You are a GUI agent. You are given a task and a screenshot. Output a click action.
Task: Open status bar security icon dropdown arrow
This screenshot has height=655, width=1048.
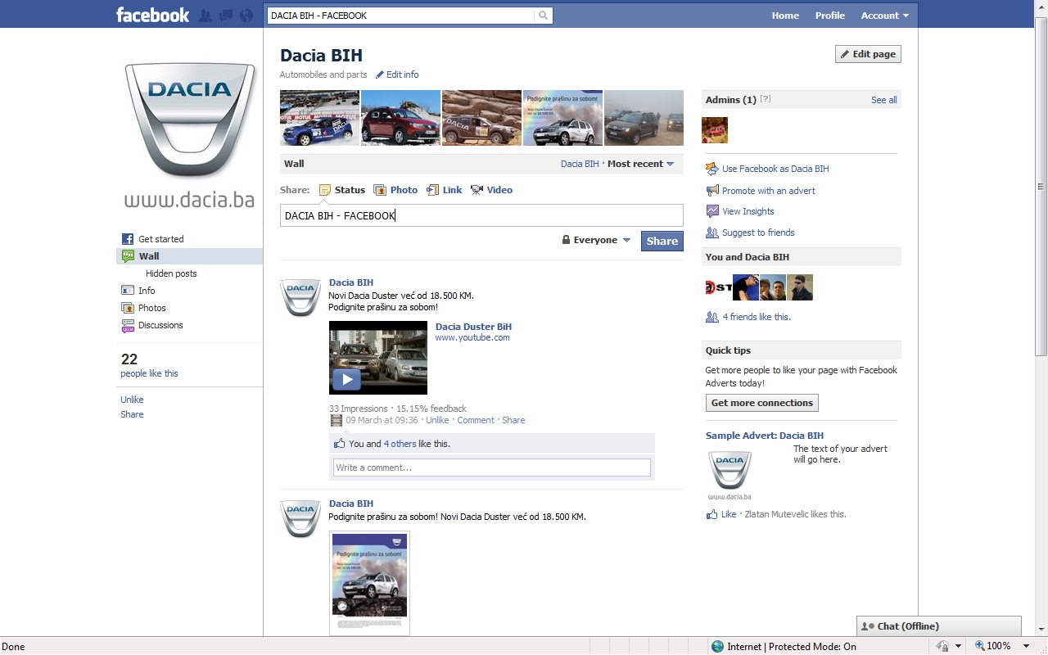tap(958, 646)
